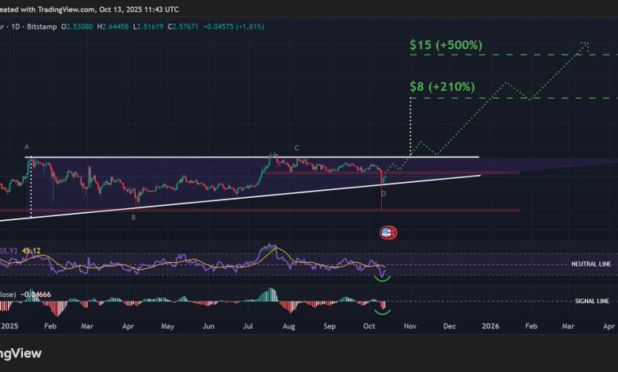Click 2026 on the time axis
Image resolution: width=618 pixels, height=372 pixels.
click(491, 325)
